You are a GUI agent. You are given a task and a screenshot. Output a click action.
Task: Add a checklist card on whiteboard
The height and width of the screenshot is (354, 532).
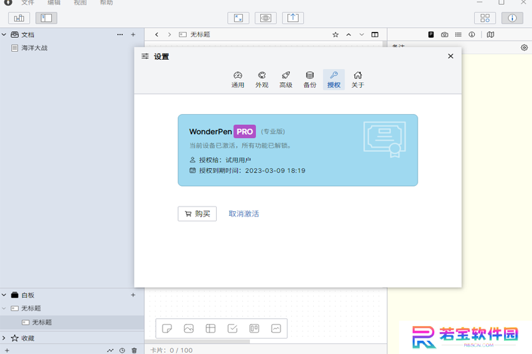(232, 329)
